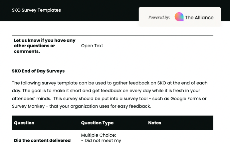Screen dimensions: 230x144
Task: Click The Alliance gradient logo icon
Action: [x=179, y=17]
